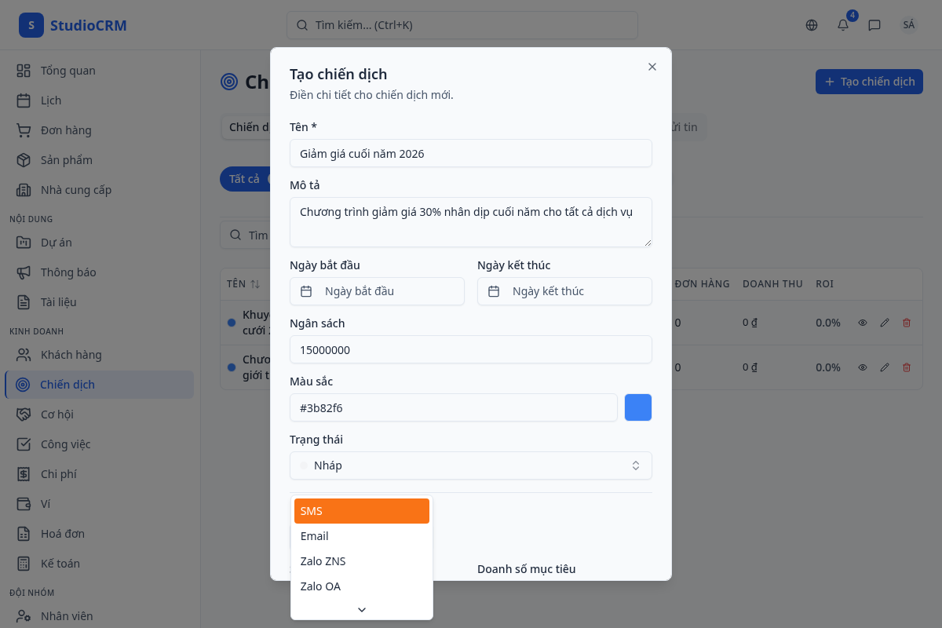Click the notification bell icon
The width and height of the screenshot is (942, 628).
(x=843, y=25)
